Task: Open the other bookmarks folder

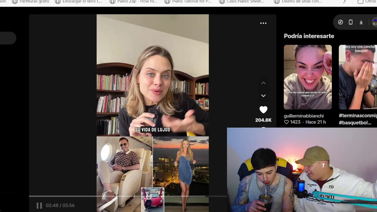Action: [367, 1]
